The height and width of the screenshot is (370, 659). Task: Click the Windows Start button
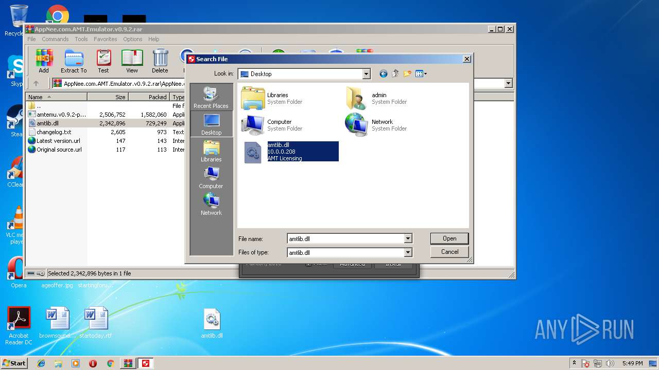point(14,363)
